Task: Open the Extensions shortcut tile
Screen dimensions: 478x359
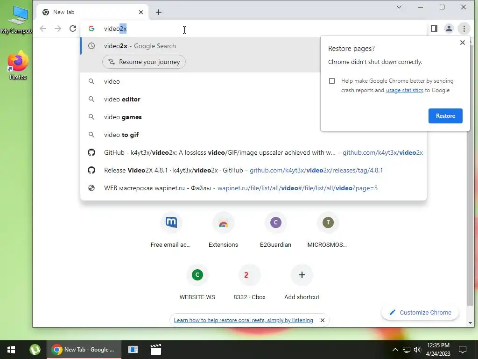Action: (223, 230)
